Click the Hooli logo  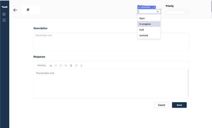5,7
